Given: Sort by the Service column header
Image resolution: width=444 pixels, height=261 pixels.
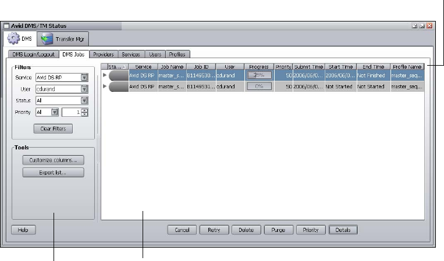Looking at the screenshot, I should click(x=143, y=67).
